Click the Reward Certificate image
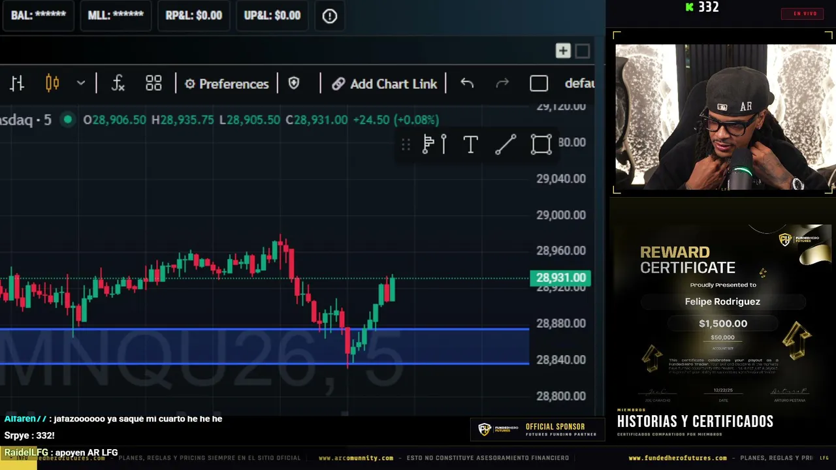 [723, 317]
